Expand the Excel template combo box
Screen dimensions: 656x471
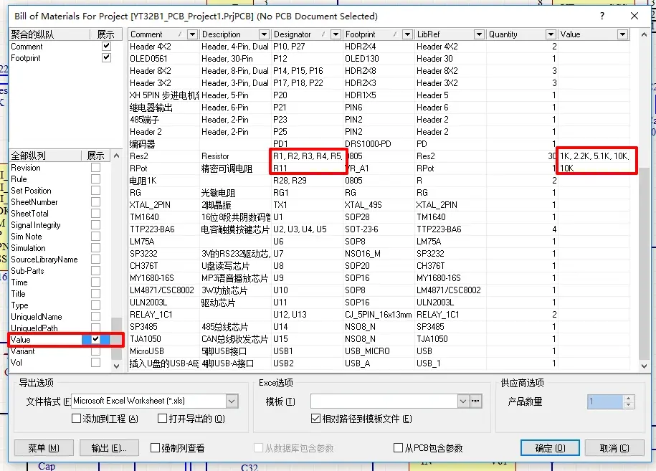[x=462, y=401]
